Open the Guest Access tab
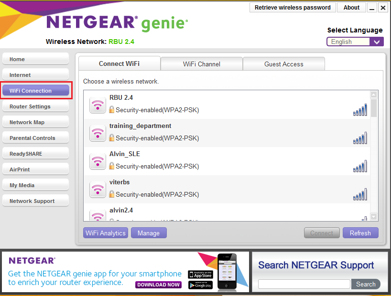 284,64
